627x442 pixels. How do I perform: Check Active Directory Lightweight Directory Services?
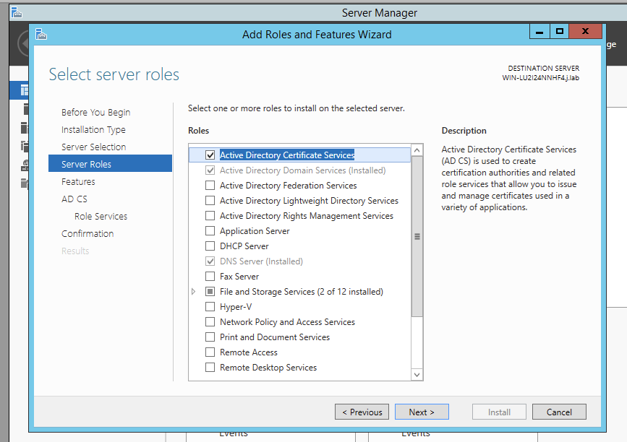210,201
